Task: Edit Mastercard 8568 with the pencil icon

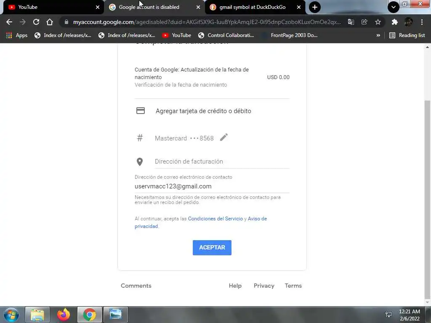Action: click(x=224, y=138)
